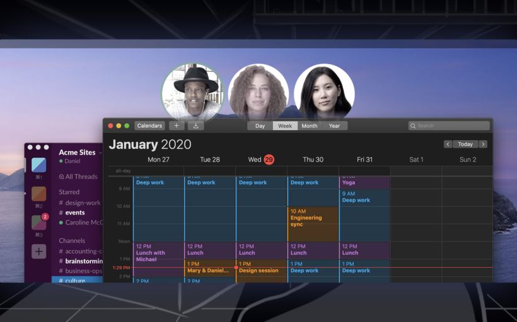Viewport: 517px width, 322px height.
Task: Click the calendar inbox download icon
Action: [196, 126]
